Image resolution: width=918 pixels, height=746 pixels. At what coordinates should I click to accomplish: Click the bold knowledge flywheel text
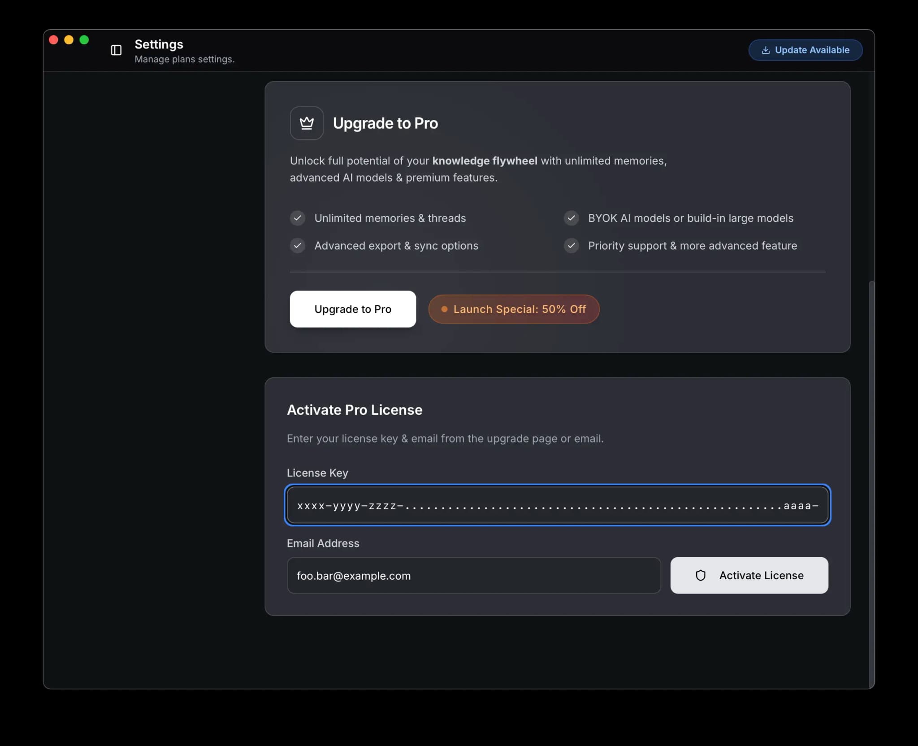485,160
